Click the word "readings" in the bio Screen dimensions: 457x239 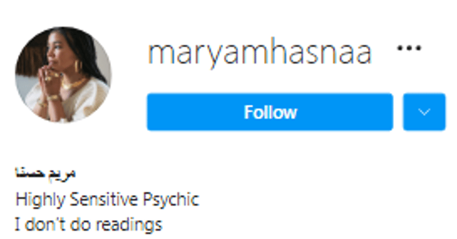click(x=129, y=226)
